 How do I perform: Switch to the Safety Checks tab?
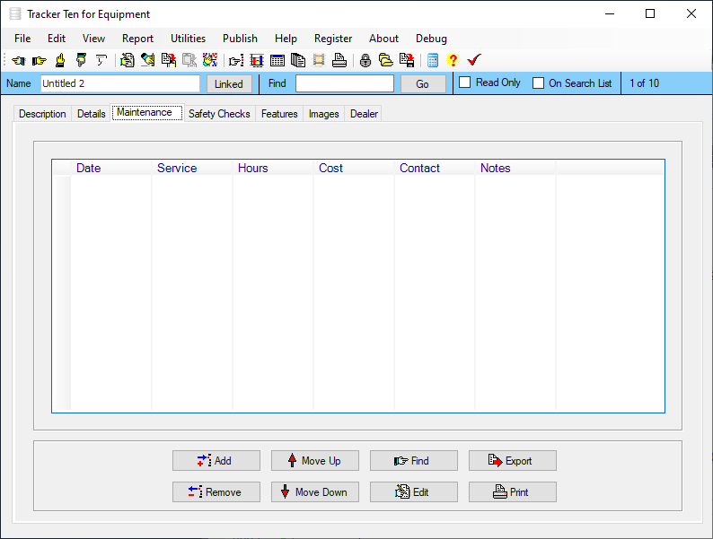(219, 114)
